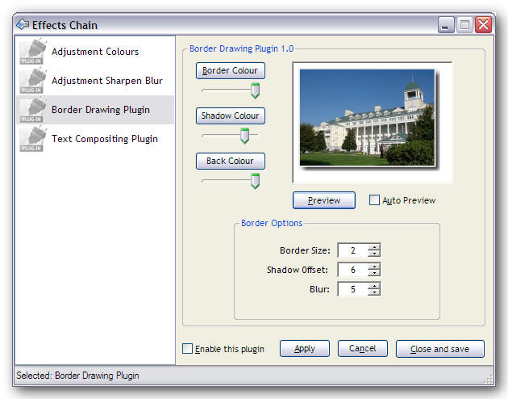Screen dimensions: 508x399
Task: Click the Blur value field
Action: (353, 289)
